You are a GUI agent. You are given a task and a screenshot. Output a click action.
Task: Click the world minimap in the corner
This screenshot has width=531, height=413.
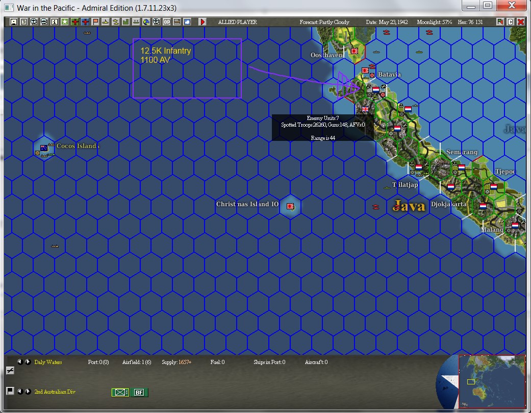492,381
